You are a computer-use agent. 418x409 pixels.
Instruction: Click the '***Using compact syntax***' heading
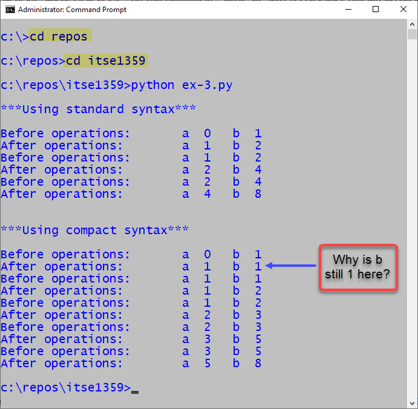(94, 230)
